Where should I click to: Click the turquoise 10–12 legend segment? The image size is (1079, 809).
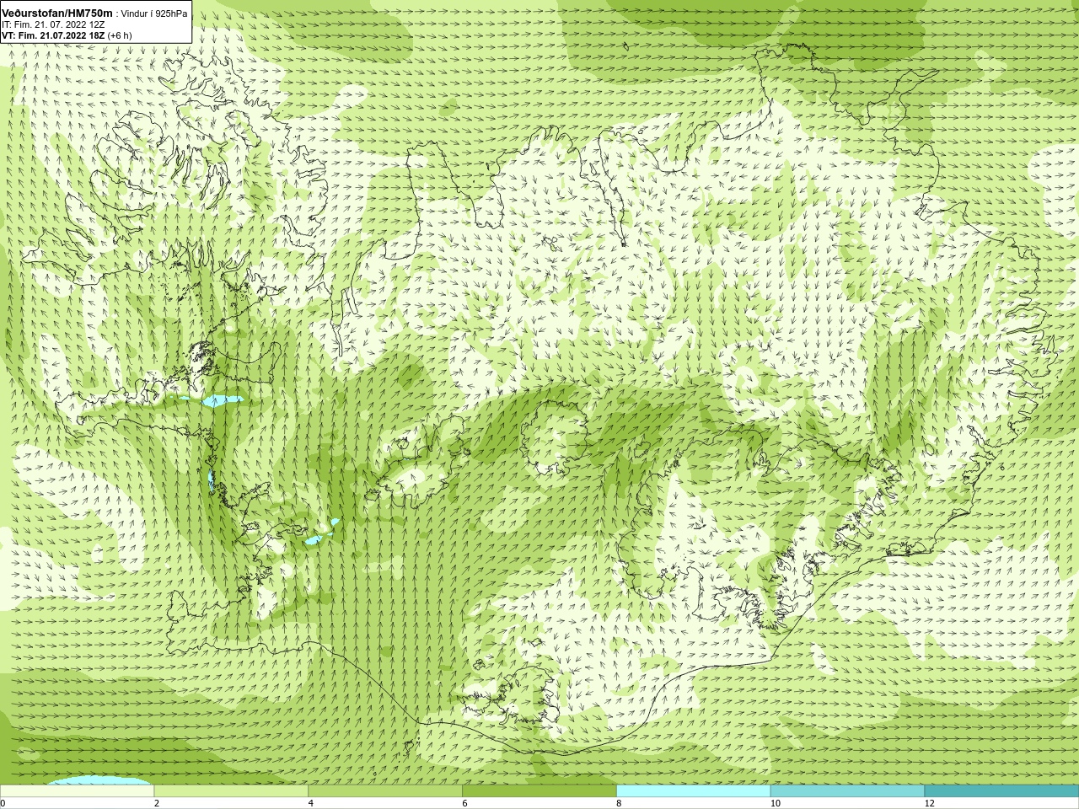[847, 791]
